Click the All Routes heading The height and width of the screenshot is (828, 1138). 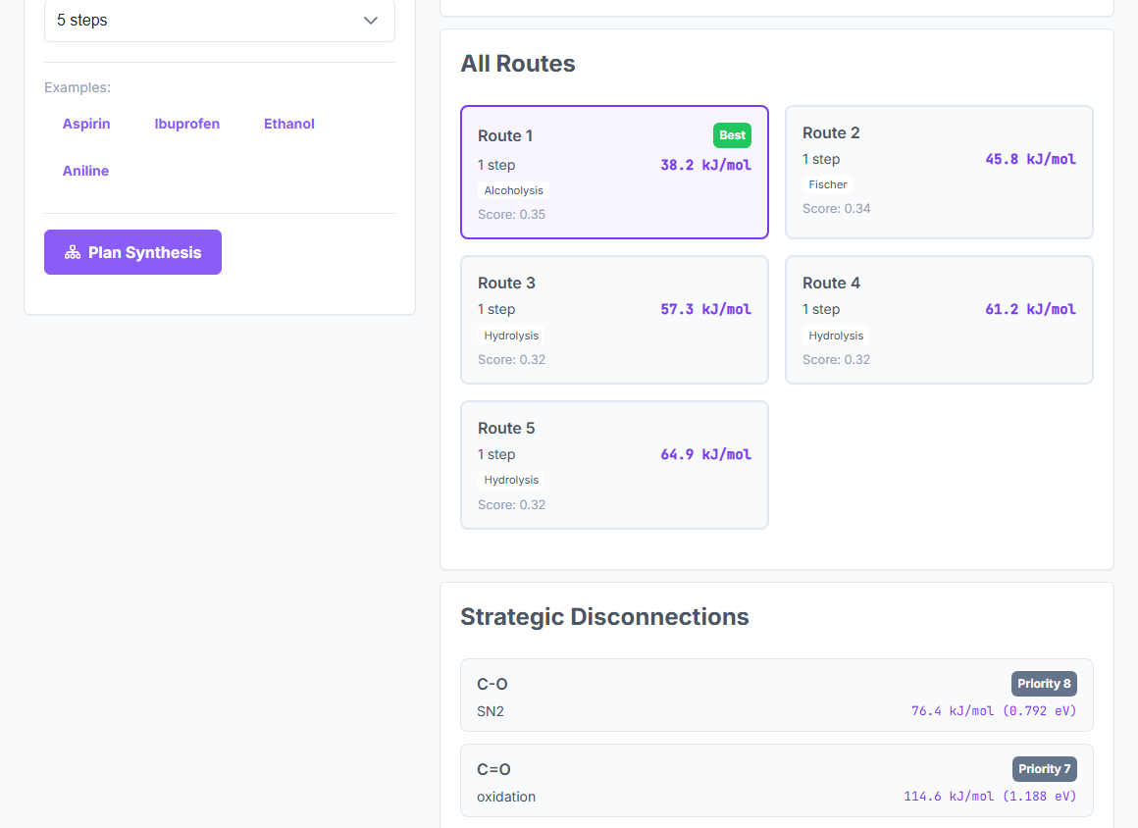pos(518,64)
